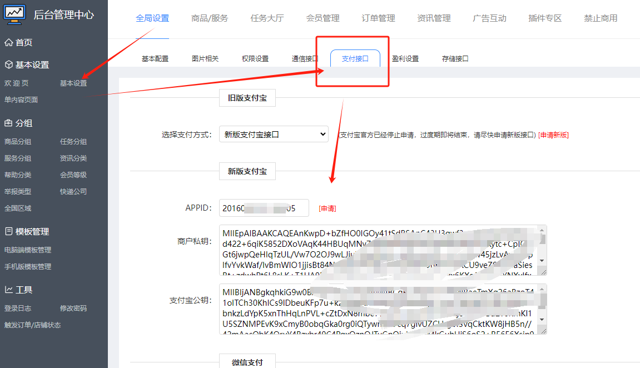
Task: Select the 基本配置 tab
Action: (x=155, y=59)
